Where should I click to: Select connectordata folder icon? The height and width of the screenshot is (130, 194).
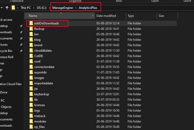pyautogui.click(x=31, y=67)
